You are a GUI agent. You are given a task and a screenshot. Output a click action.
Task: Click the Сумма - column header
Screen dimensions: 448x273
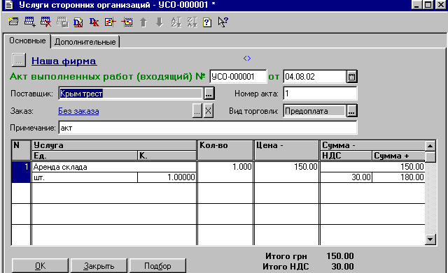pos(372,145)
